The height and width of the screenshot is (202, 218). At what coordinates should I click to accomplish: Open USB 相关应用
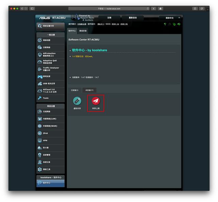pyautogui.click(x=51, y=84)
